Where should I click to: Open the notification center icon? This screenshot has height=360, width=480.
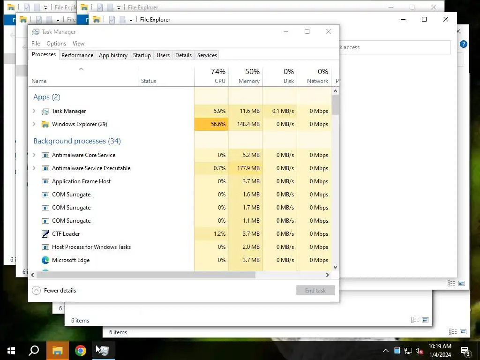click(x=465, y=351)
